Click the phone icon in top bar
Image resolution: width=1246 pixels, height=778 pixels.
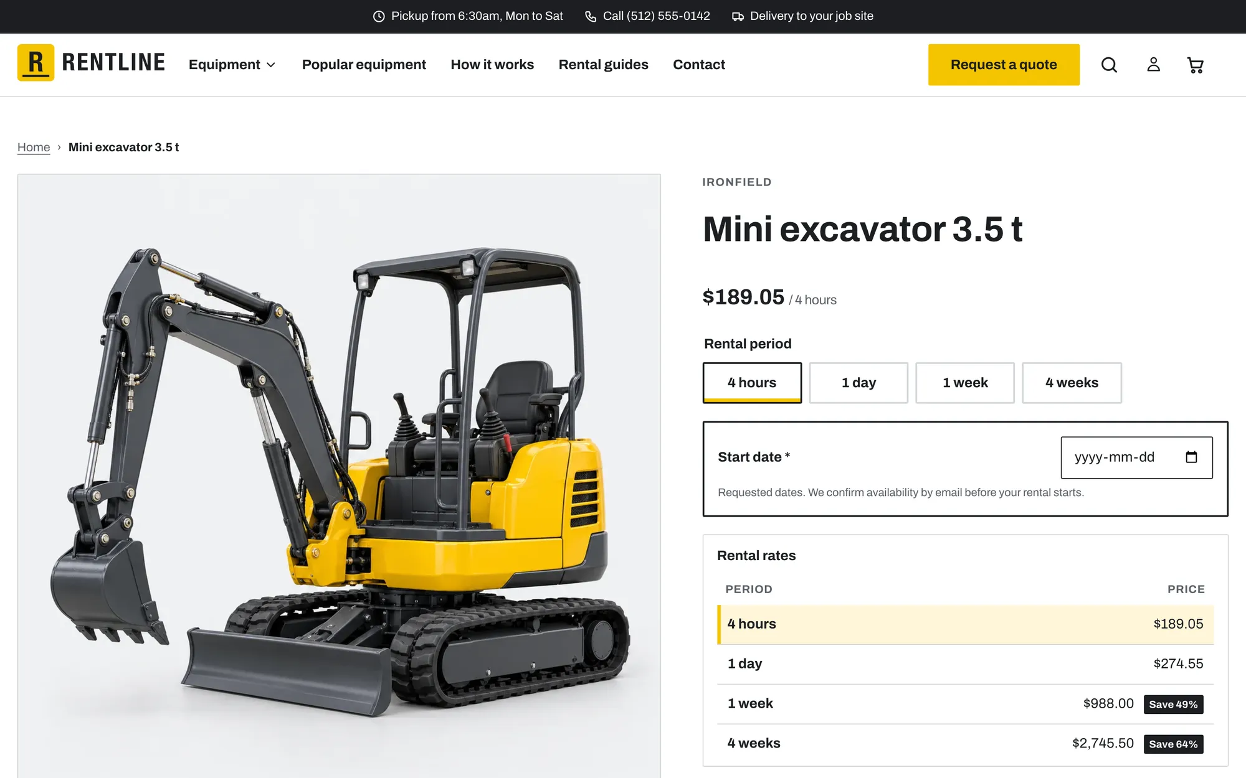click(591, 17)
